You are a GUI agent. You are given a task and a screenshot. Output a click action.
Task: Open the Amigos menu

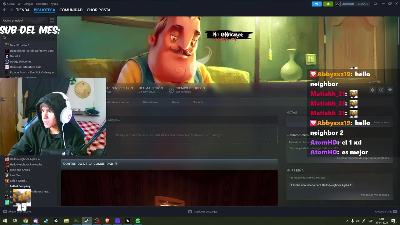click(x=29, y=4)
